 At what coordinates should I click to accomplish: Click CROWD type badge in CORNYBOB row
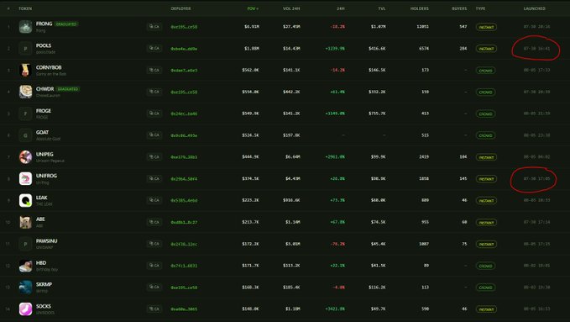[485, 71]
